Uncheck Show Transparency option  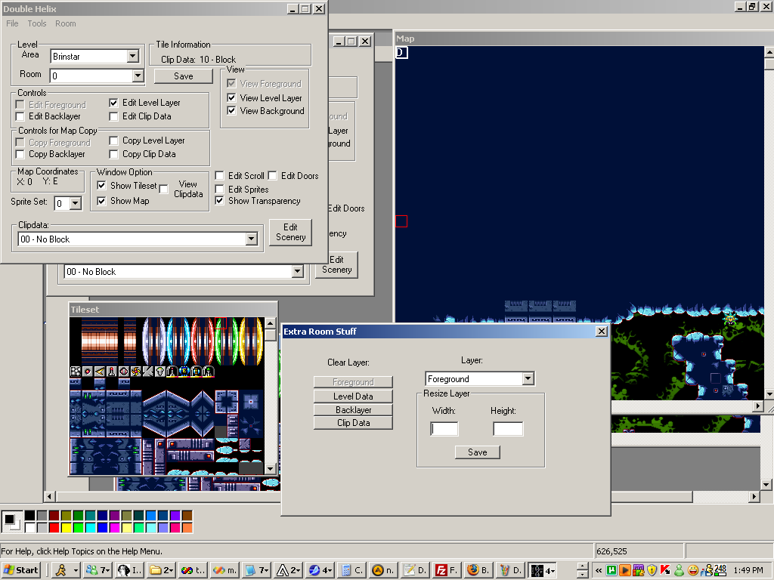tap(220, 201)
